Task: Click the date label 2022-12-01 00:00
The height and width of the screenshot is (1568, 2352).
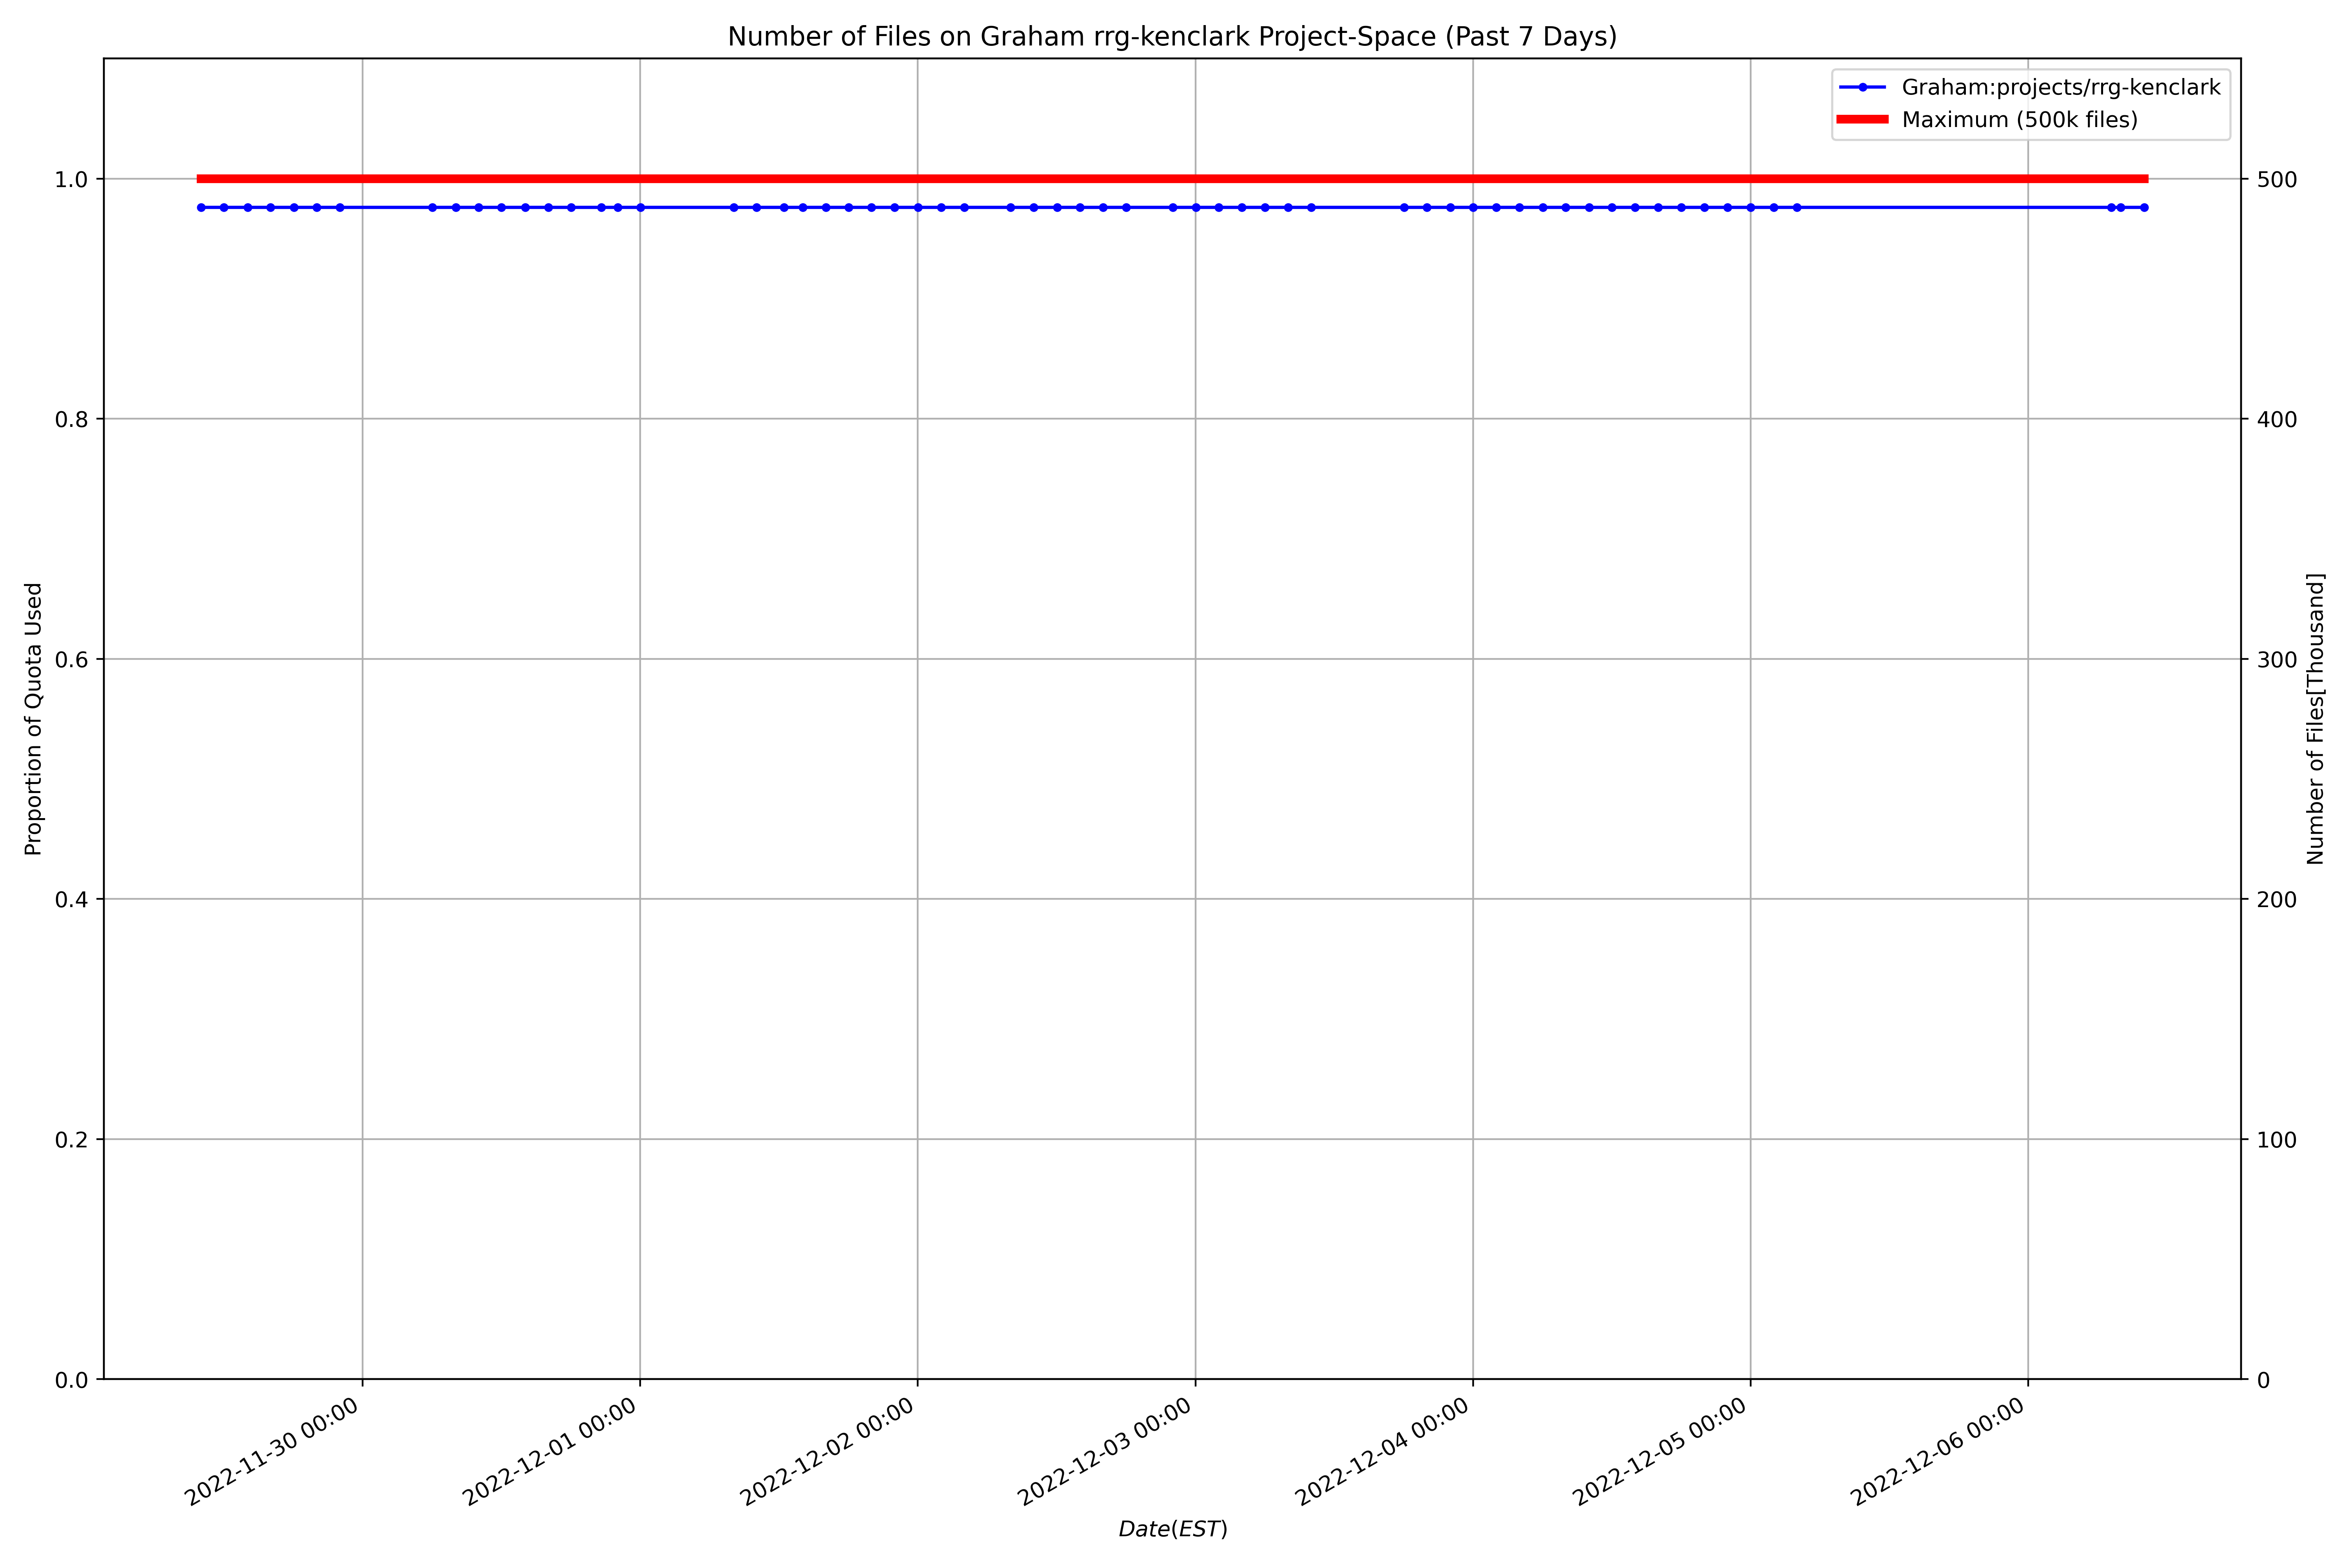Action: (x=549, y=1451)
